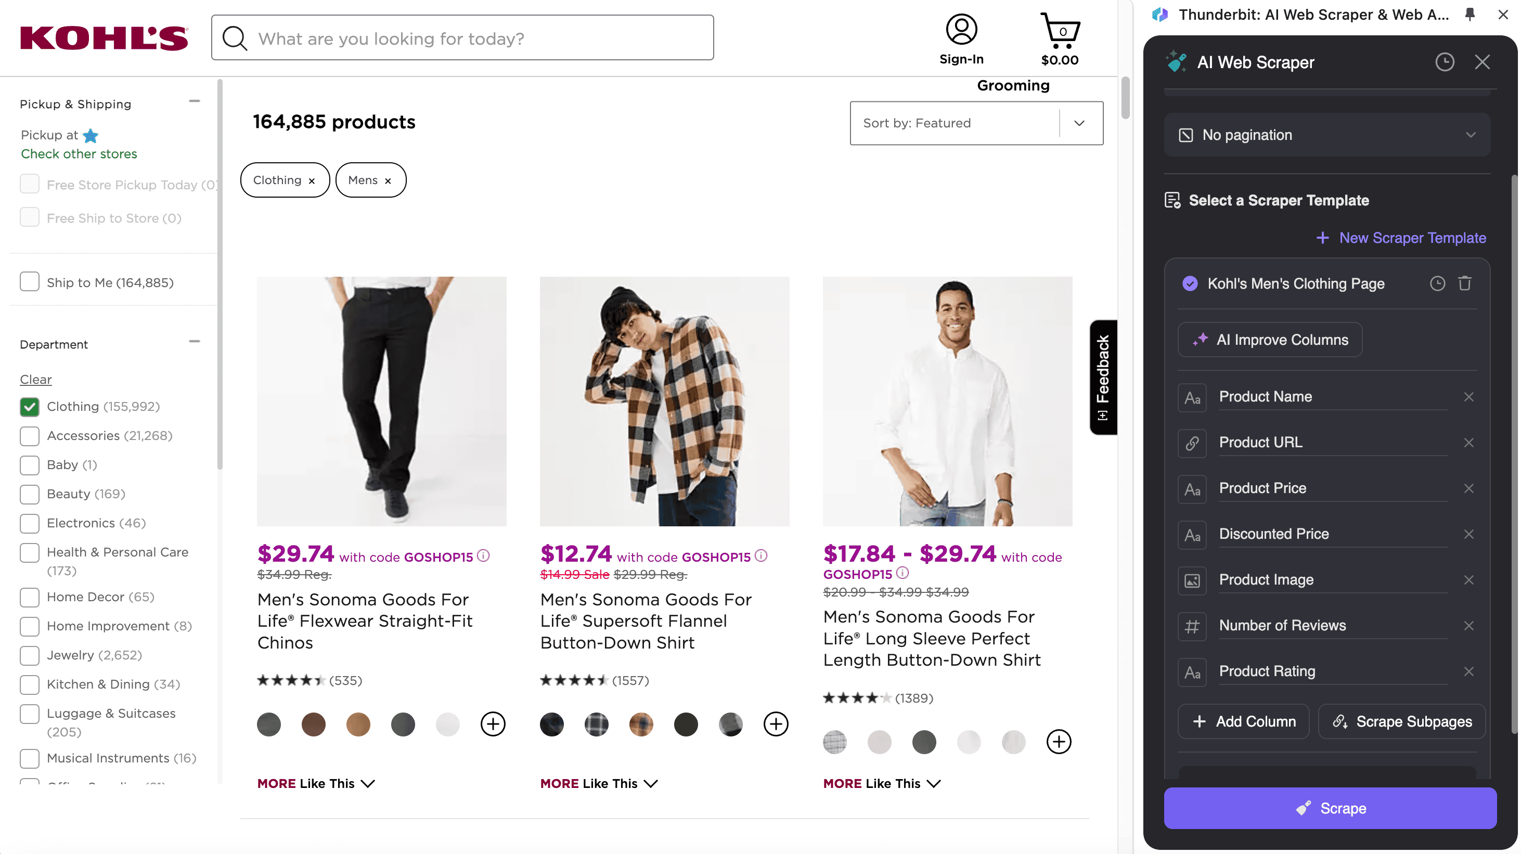Open the Sort by Featured dropdown

tap(976, 123)
